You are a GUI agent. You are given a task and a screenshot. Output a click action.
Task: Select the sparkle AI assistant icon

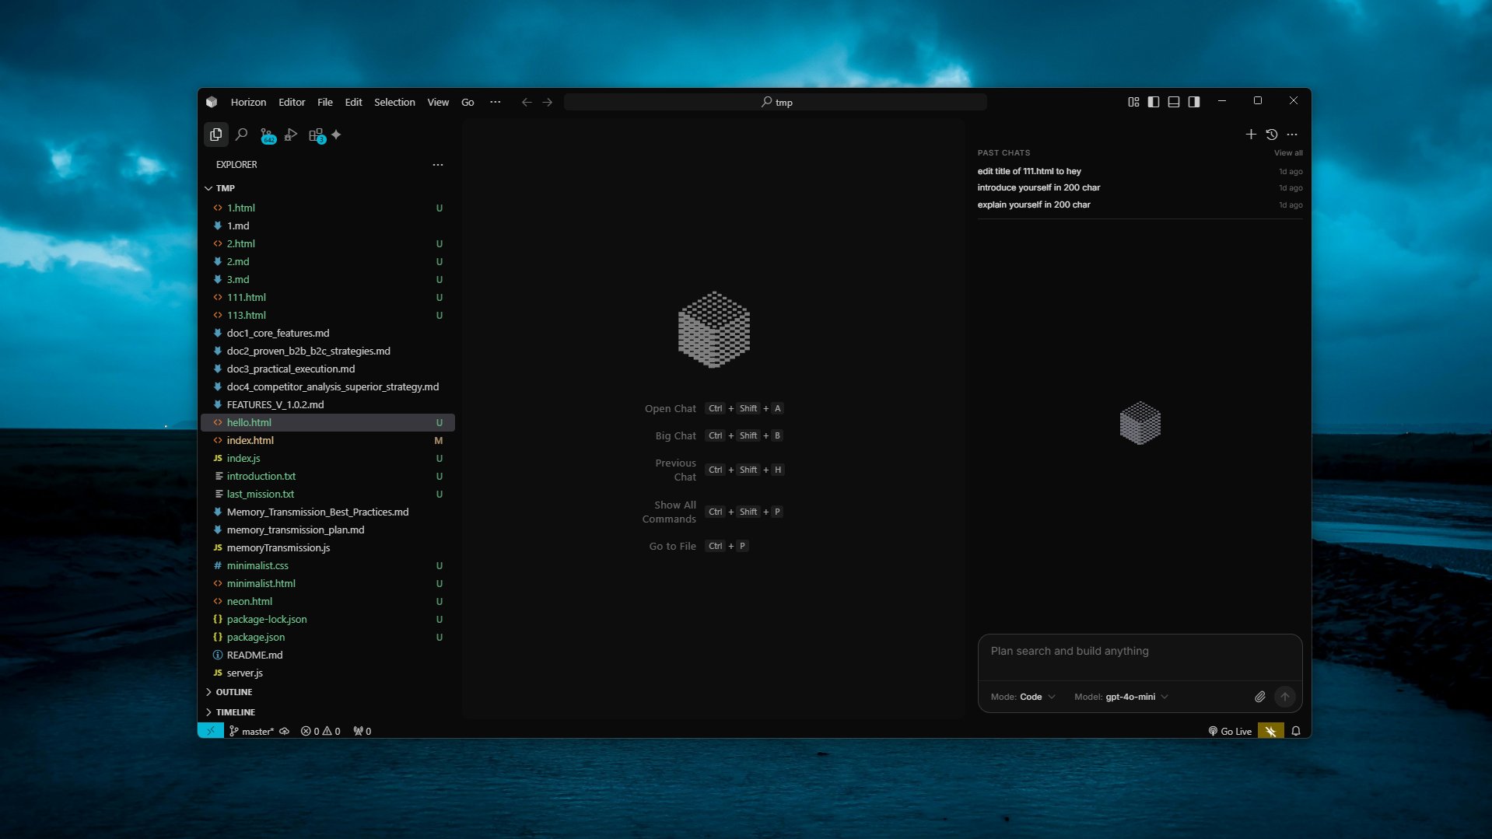335,134
